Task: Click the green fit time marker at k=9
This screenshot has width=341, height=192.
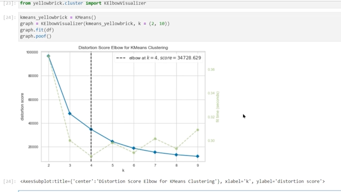Action: [198, 130]
